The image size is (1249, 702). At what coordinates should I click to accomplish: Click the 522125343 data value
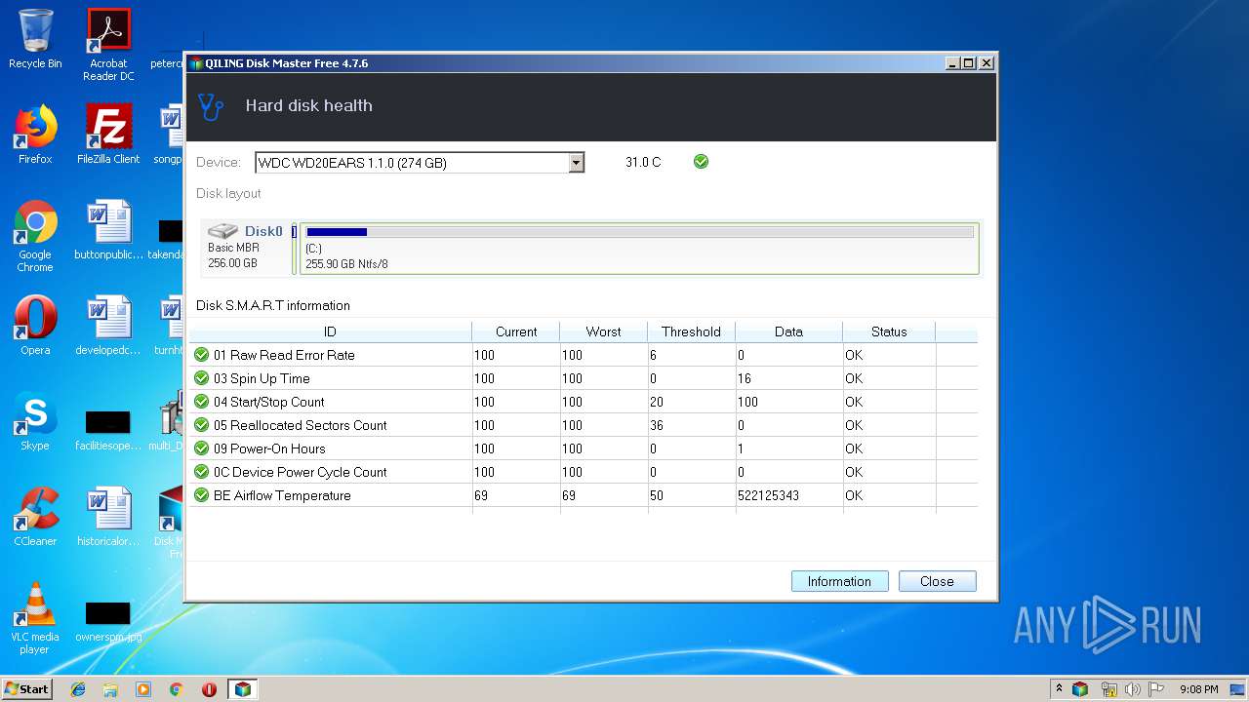pyautogui.click(x=768, y=495)
